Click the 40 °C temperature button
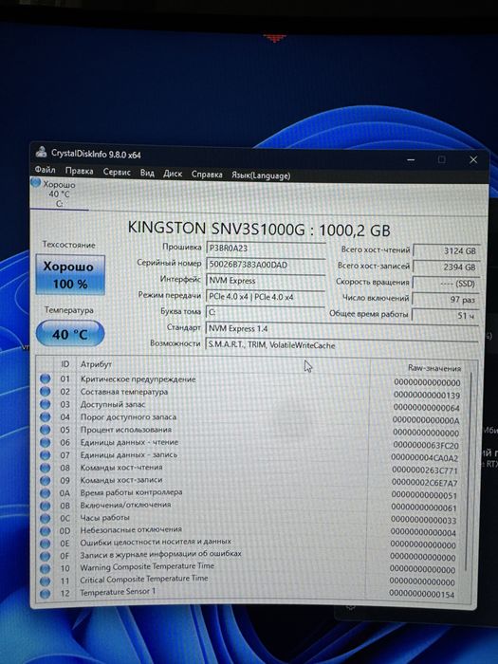The image size is (498, 664). click(x=70, y=334)
